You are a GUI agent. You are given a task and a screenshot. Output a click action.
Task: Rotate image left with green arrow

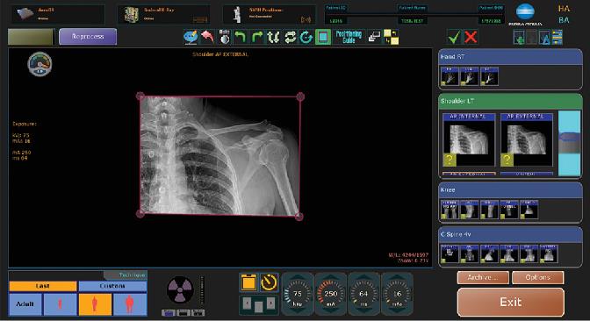coord(241,37)
